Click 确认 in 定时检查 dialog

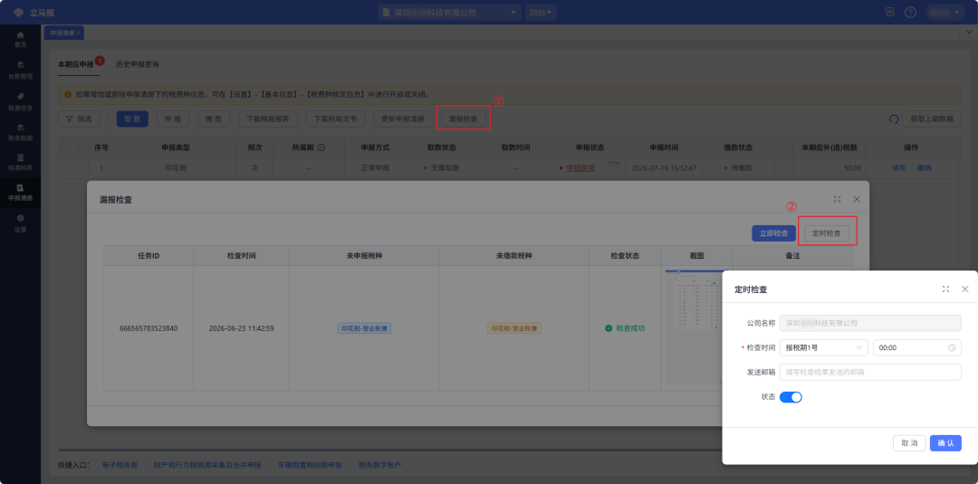tap(945, 443)
